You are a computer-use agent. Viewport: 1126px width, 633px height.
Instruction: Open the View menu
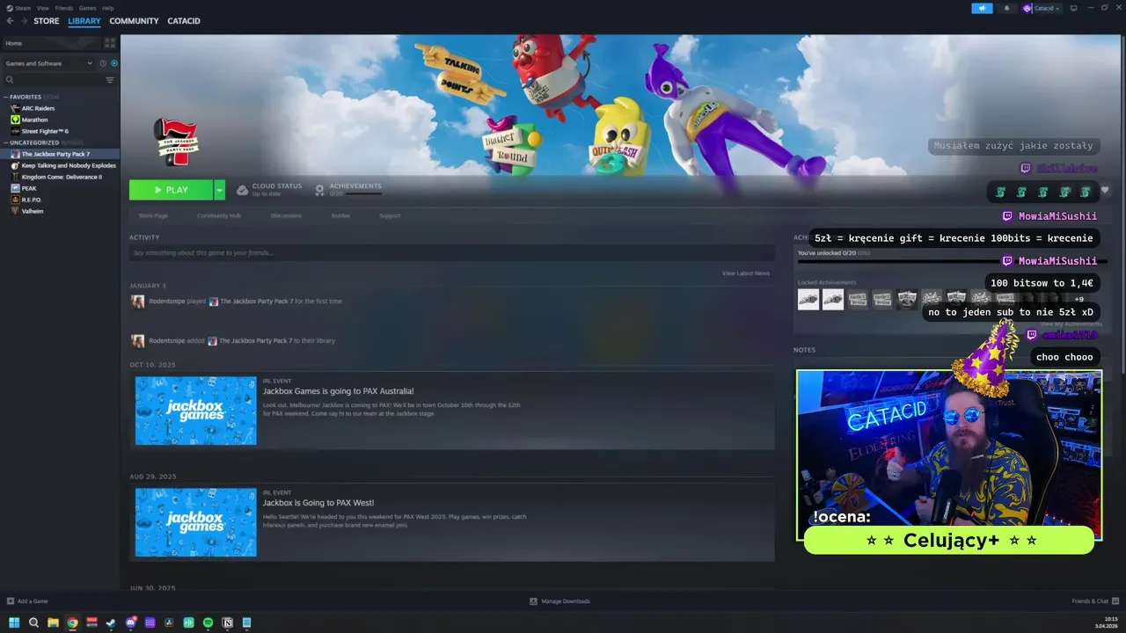pos(42,8)
